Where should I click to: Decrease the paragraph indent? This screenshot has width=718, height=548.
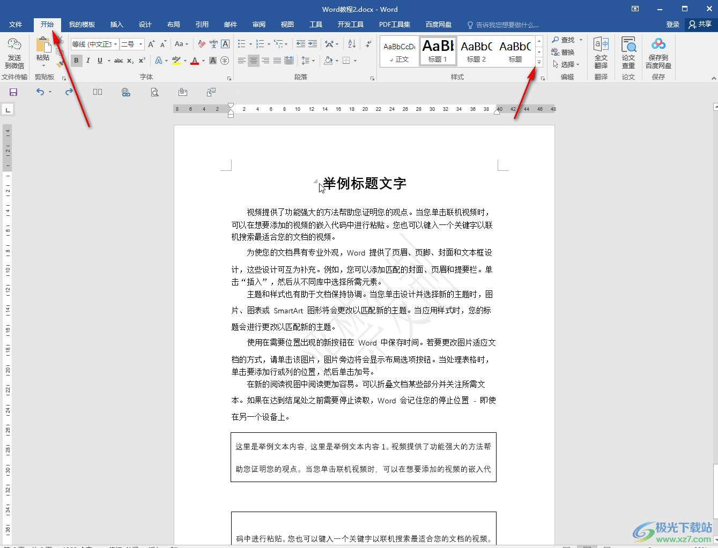point(301,44)
